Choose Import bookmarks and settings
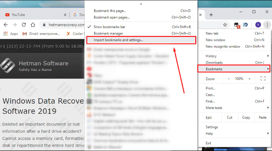This screenshot has width=272, height=151. pyautogui.click(x=141, y=40)
